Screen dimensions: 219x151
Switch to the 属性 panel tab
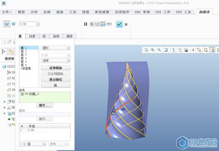point(70,36)
